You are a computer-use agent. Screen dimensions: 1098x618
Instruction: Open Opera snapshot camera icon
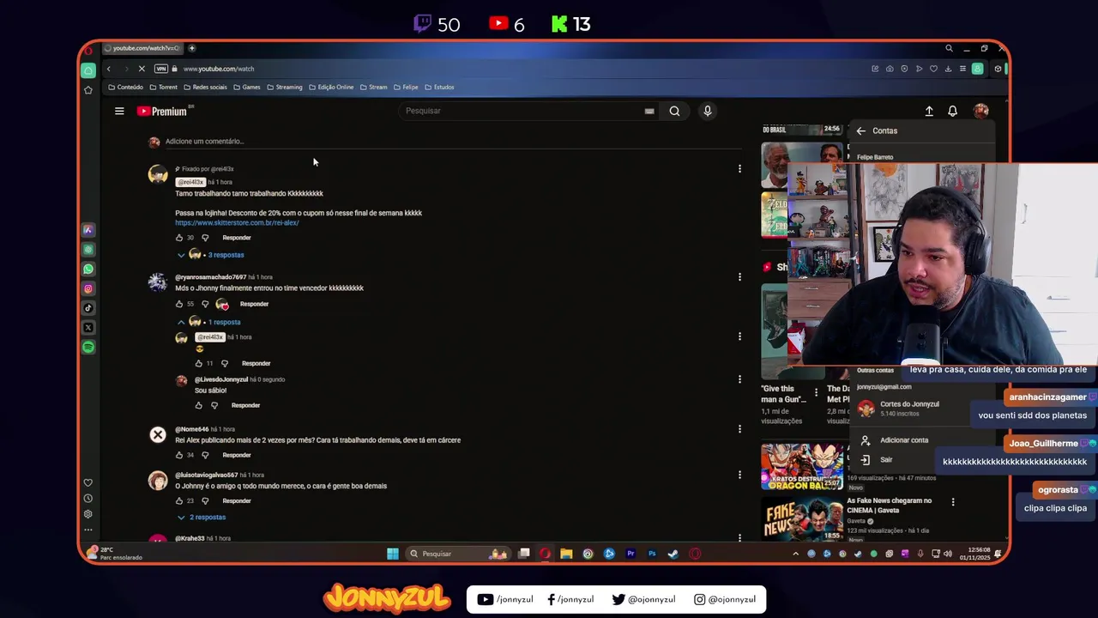pos(890,69)
